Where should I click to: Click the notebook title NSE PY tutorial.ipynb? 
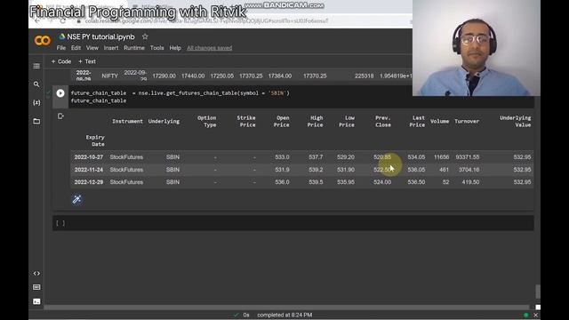100,37
